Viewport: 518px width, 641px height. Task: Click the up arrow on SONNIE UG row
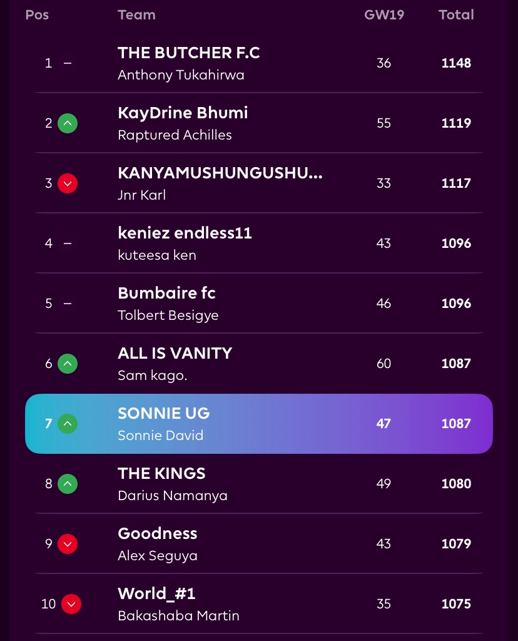point(68,424)
